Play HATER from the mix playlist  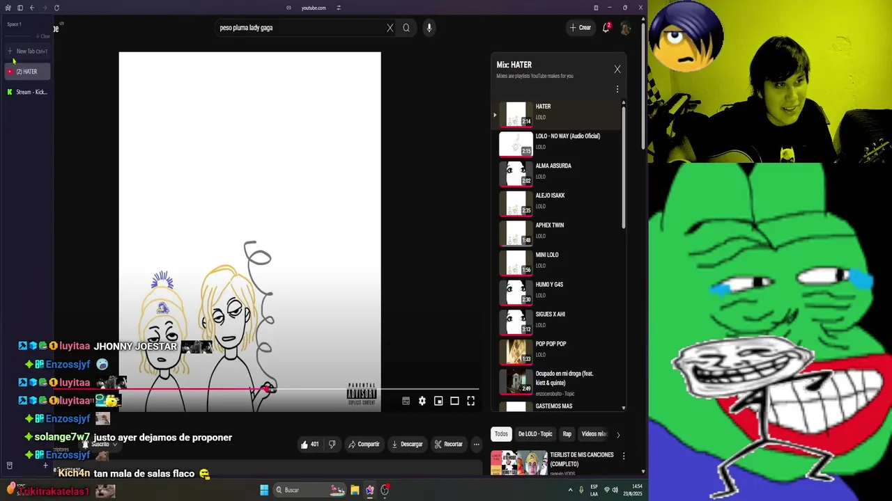557,113
